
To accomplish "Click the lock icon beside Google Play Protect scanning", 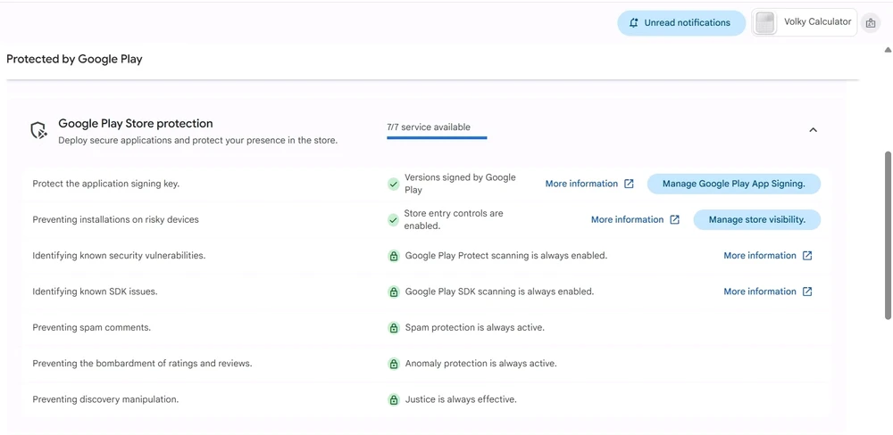I will (x=393, y=256).
